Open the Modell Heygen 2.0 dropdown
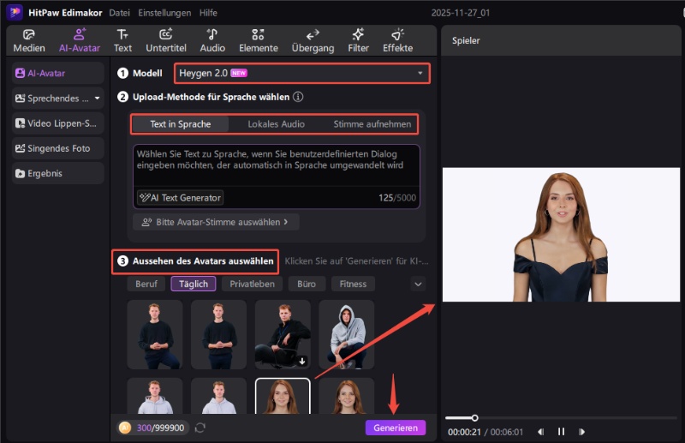Image resolution: width=685 pixels, height=443 pixels. click(x=301, y=74)
